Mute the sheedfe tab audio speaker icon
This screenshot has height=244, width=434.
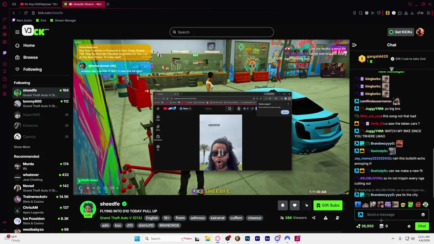[x=71, y=4]
